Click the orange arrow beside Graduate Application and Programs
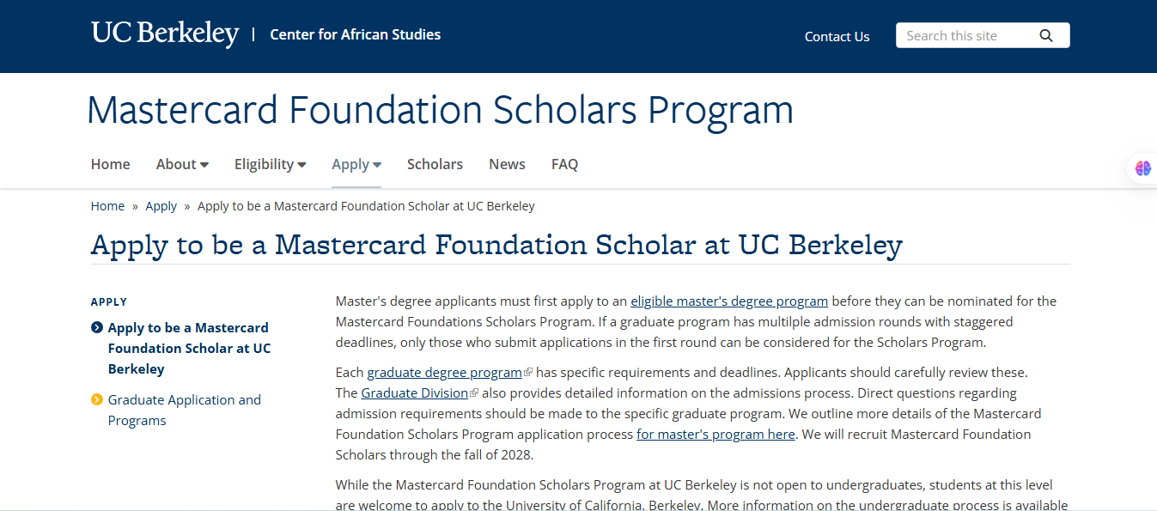Image resolution: width=1157 pixels, height=511 pixels. pos(95,398)
